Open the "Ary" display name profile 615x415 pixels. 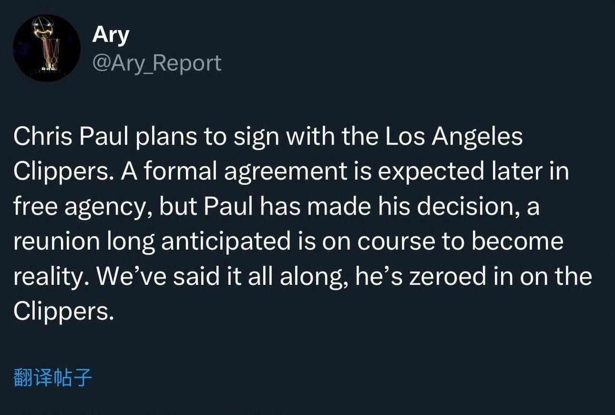(x=111, y=35)
